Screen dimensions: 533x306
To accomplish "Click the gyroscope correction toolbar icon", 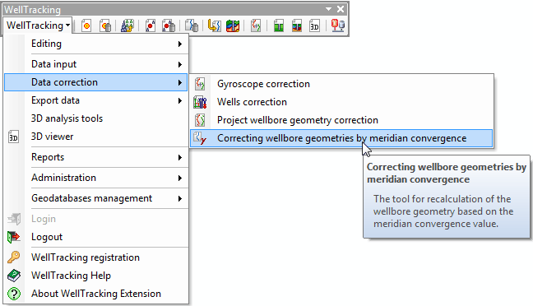I will coord(256,25).
